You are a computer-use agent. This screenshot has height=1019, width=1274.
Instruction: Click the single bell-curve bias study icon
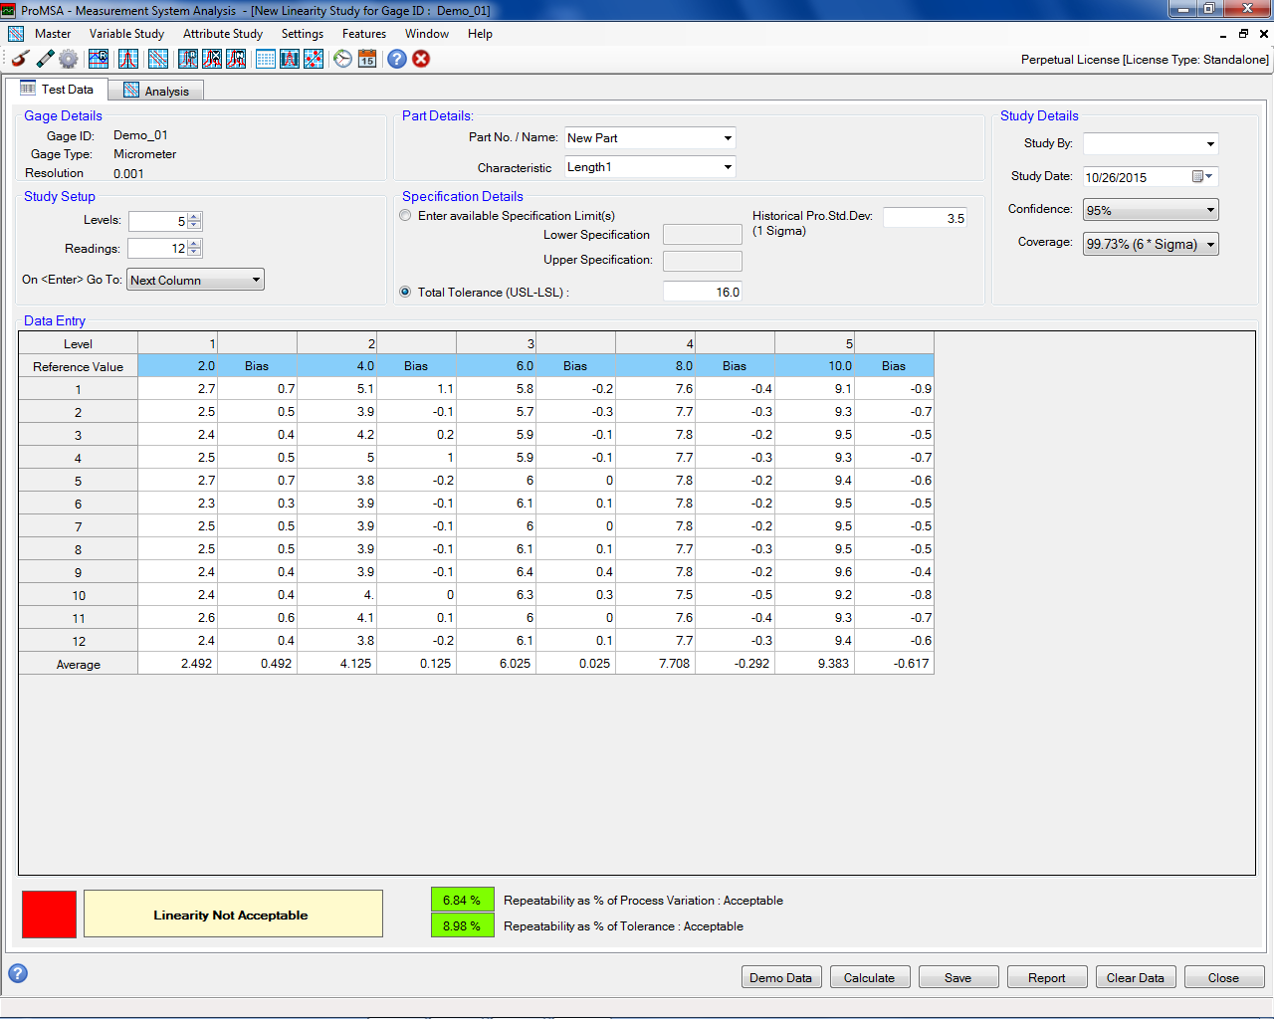128,59
